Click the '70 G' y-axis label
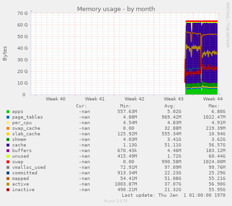 coord(22,13)
